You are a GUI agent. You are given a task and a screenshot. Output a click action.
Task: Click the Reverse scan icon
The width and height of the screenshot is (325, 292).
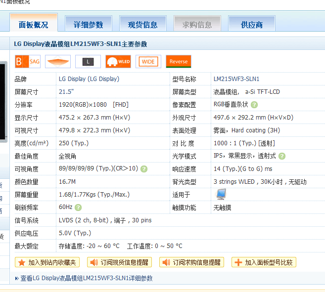[x=179, y=61]
